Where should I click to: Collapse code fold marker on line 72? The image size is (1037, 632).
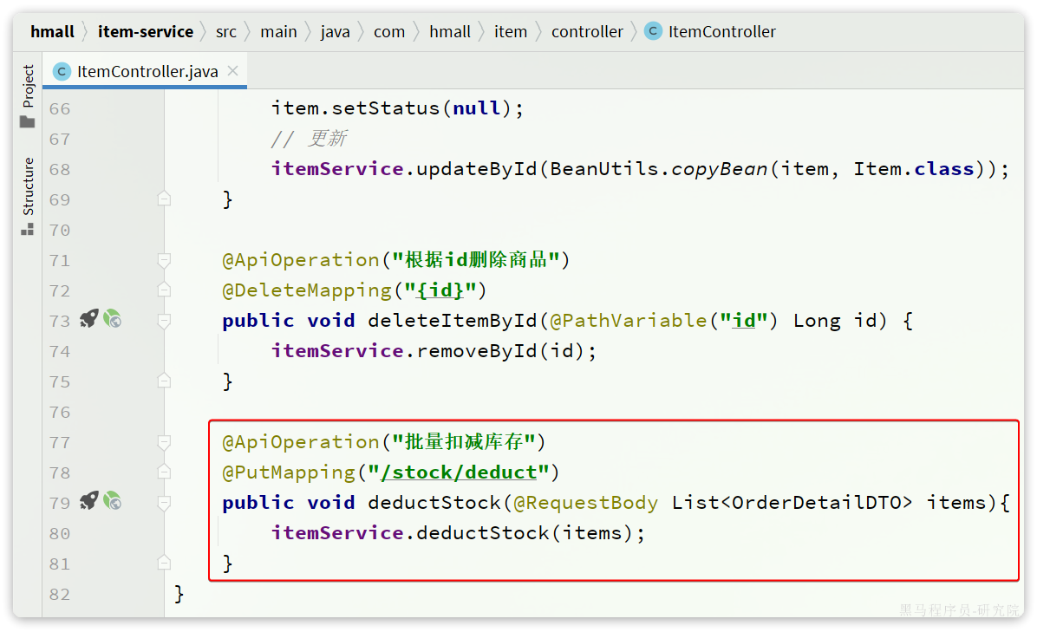(x=164, y=290)
